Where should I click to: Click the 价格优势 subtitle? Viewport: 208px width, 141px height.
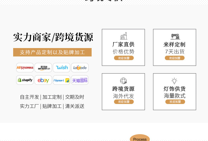click(x=123, y=51)
